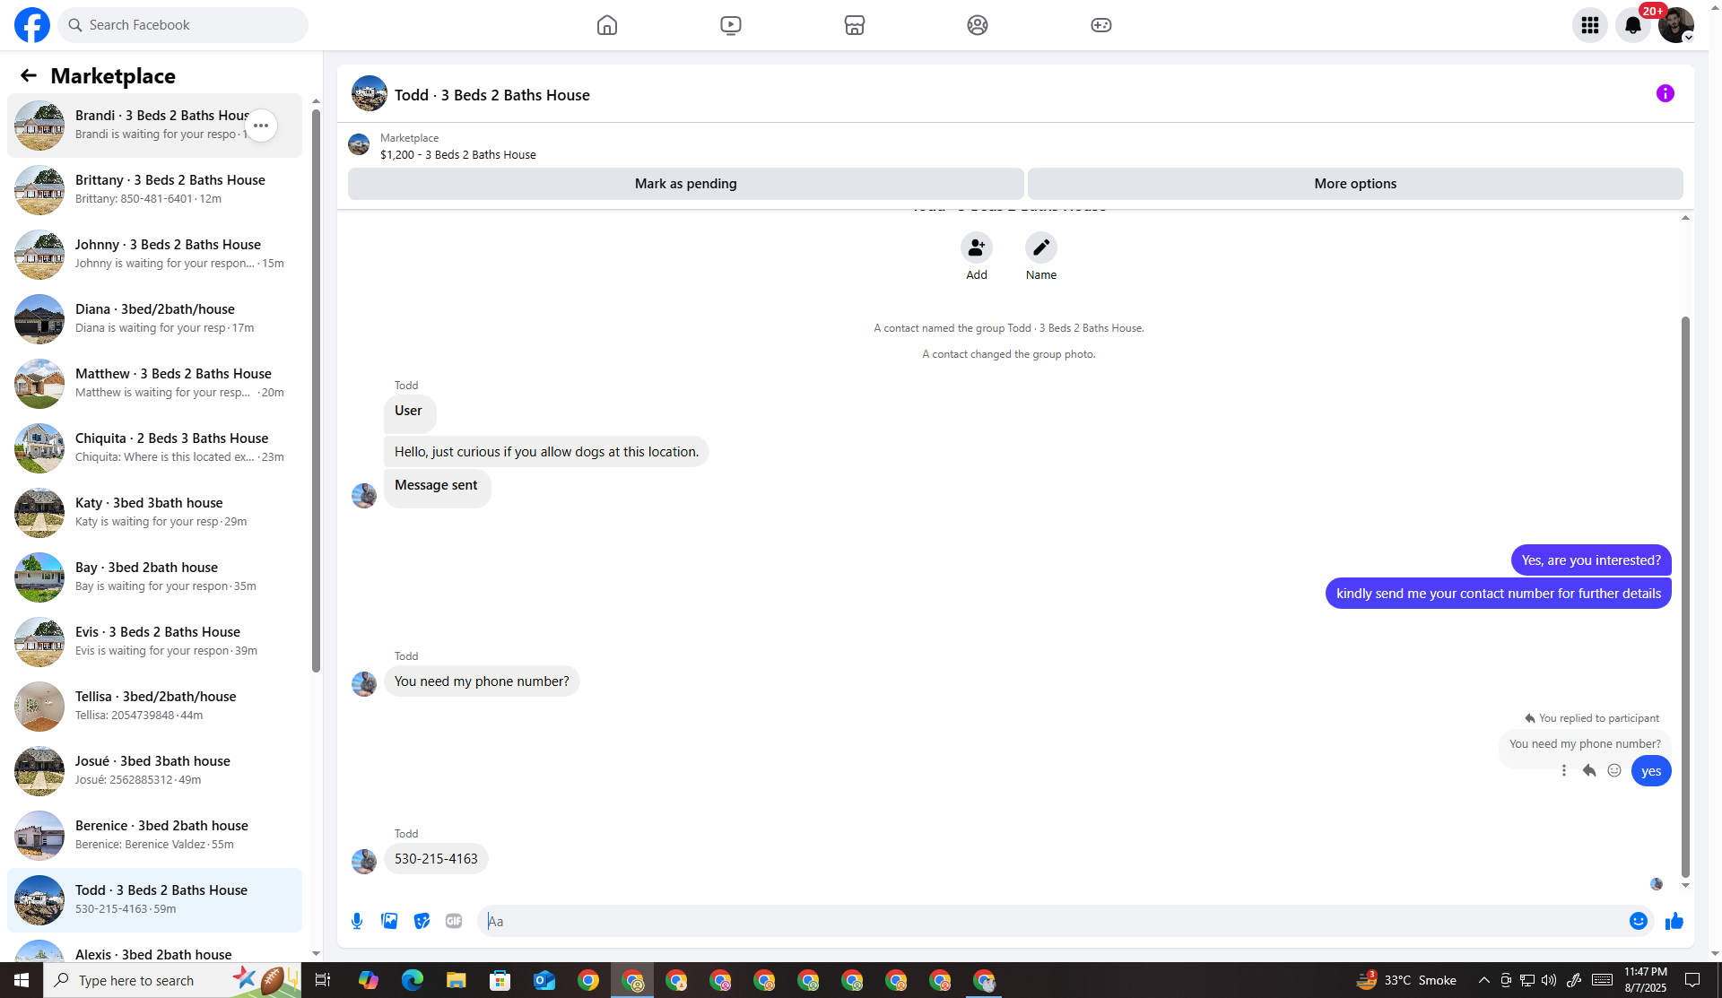The width and height of the screenshot is (1722, 998).
Task: Open more options for 'yes' message
Action: click(x=1563, y=770)
